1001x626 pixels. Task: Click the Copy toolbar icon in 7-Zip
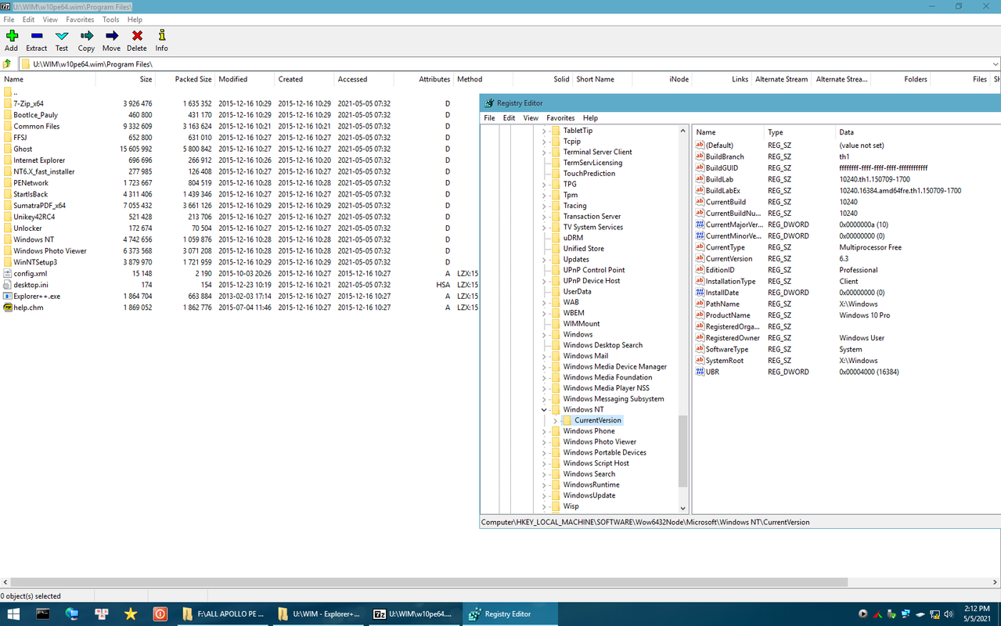[x=86, y=36]
